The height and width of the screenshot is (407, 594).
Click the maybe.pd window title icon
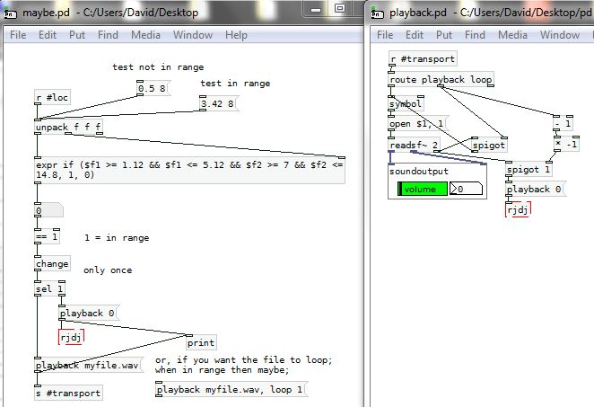[12, 13]
